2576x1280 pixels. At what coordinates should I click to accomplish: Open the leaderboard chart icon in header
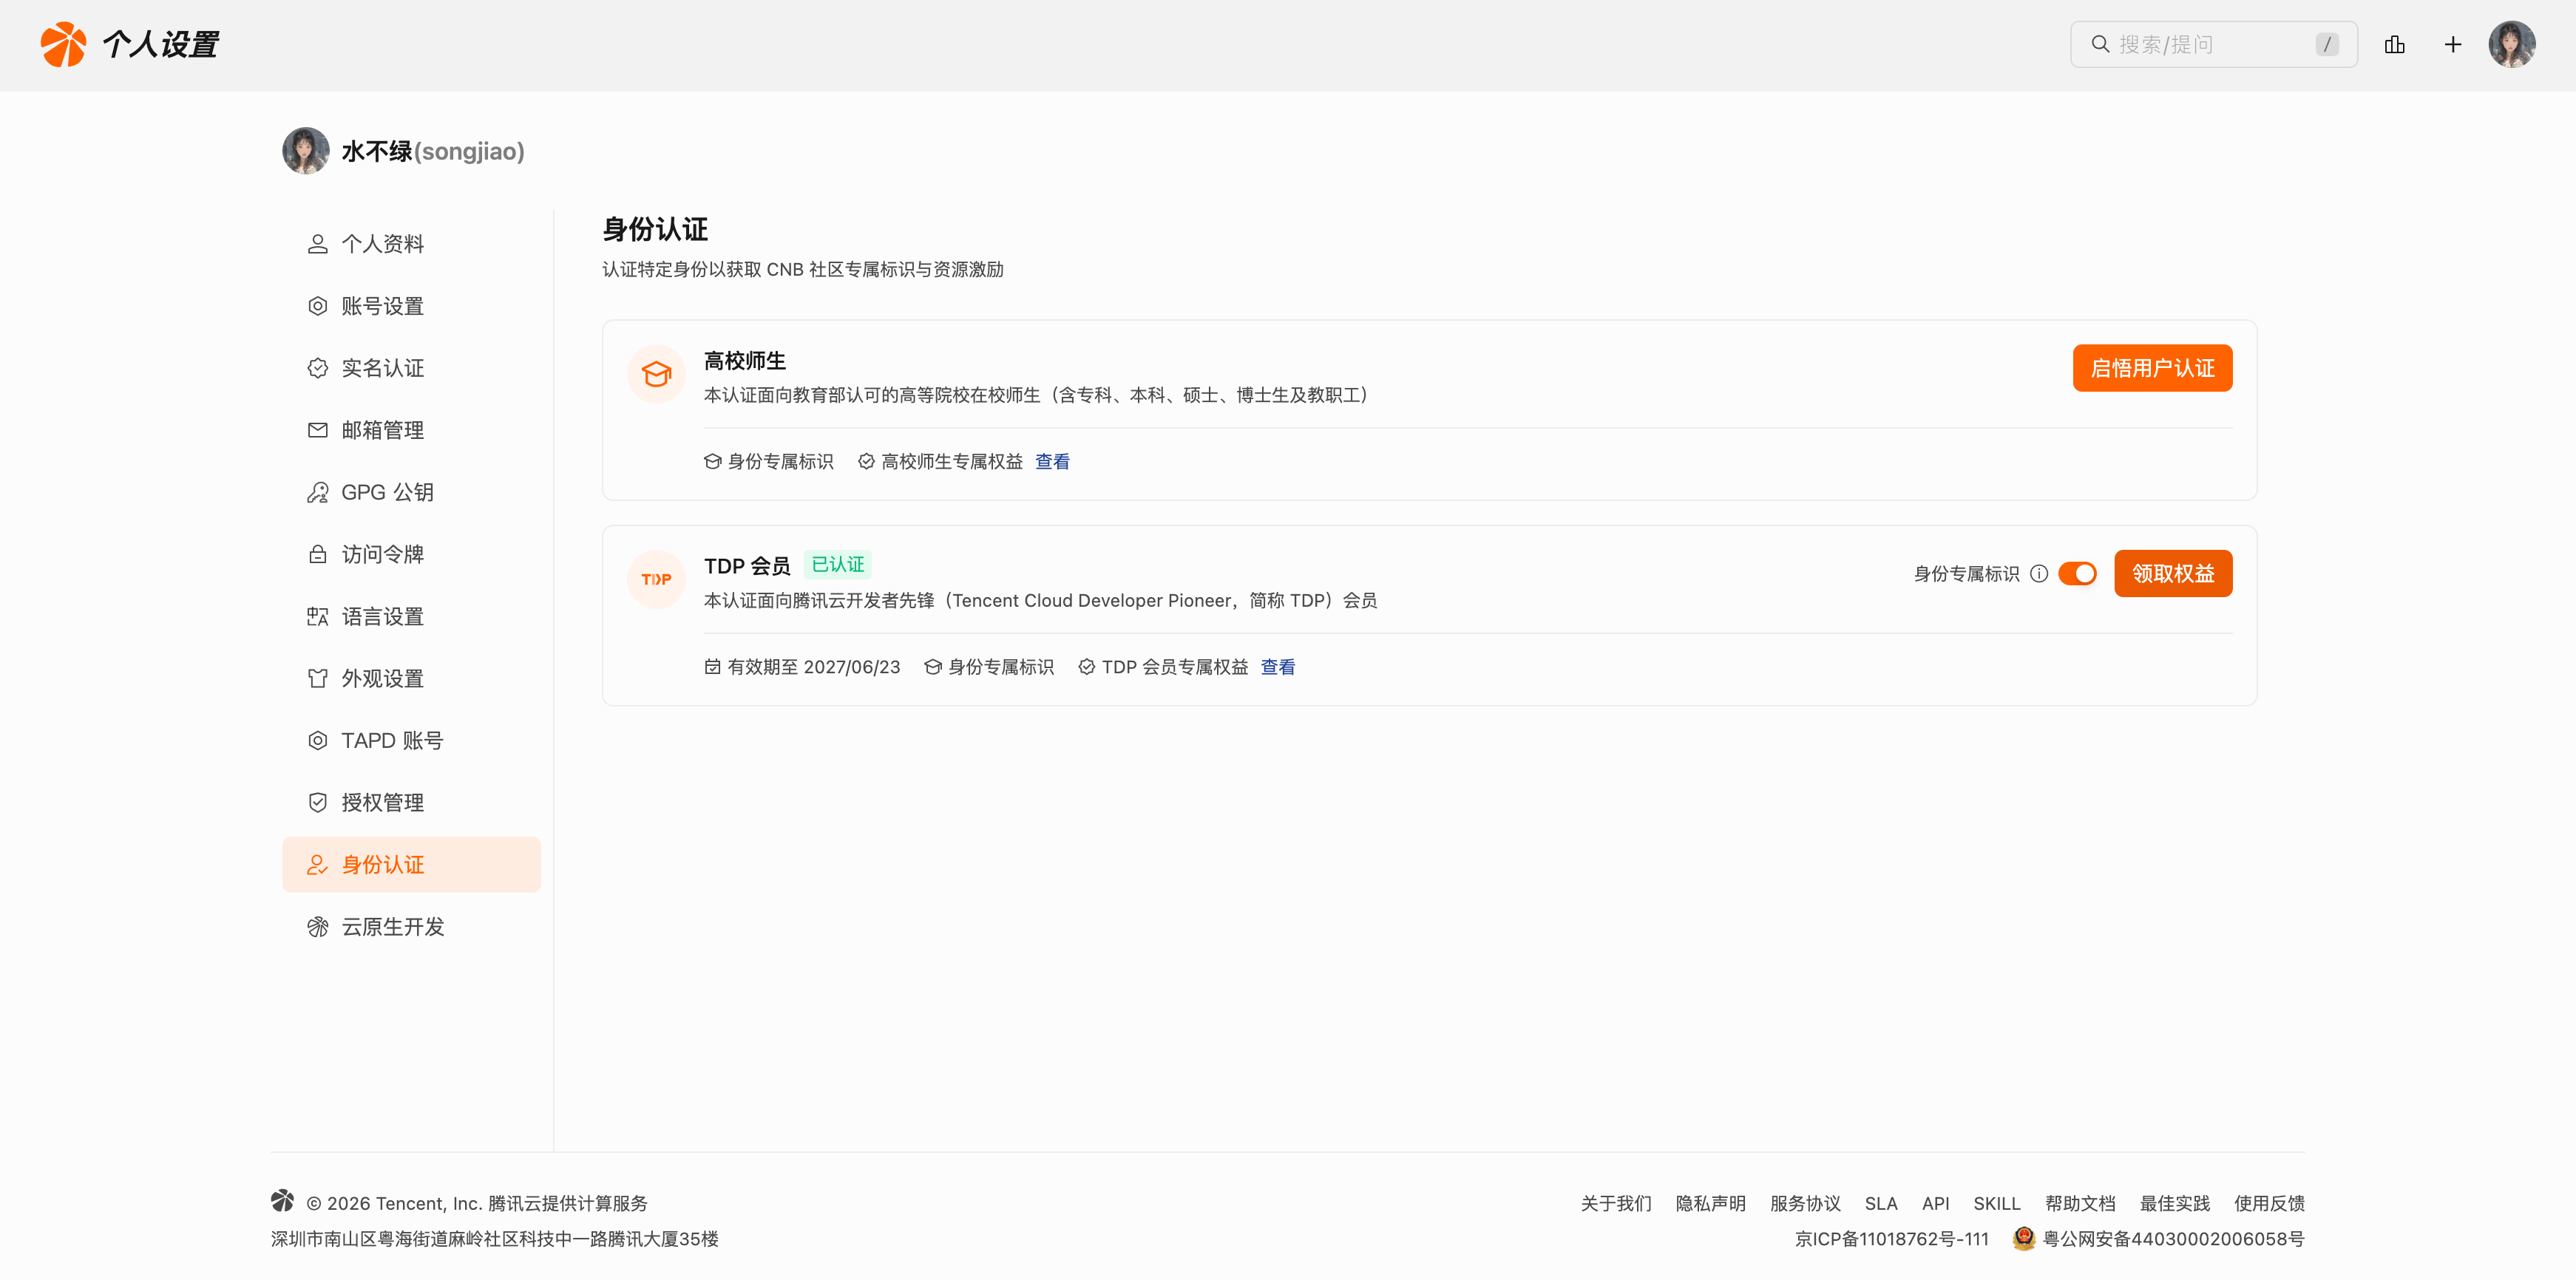coord(2394,45)
